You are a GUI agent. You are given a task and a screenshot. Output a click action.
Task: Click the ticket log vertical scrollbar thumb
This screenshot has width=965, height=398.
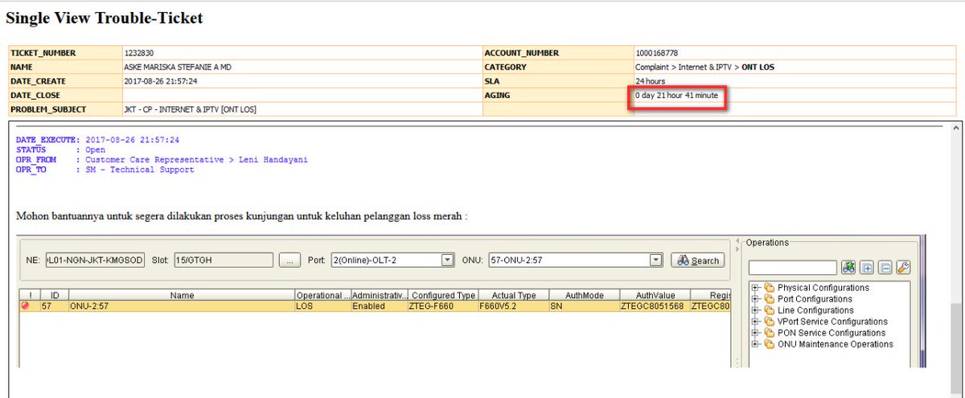coord(957,348)
